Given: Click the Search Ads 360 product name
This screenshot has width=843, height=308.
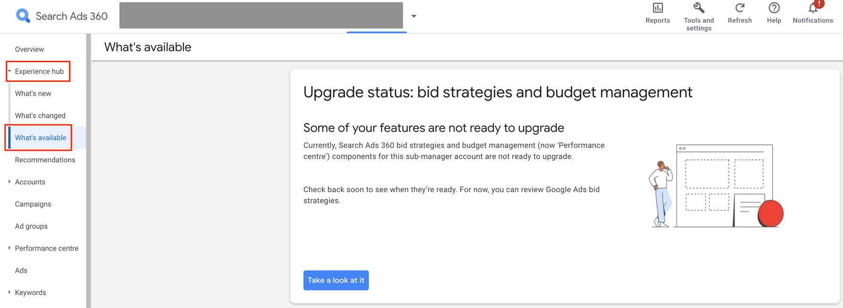Looking at the screenshot, I should (x=72, y=16).
